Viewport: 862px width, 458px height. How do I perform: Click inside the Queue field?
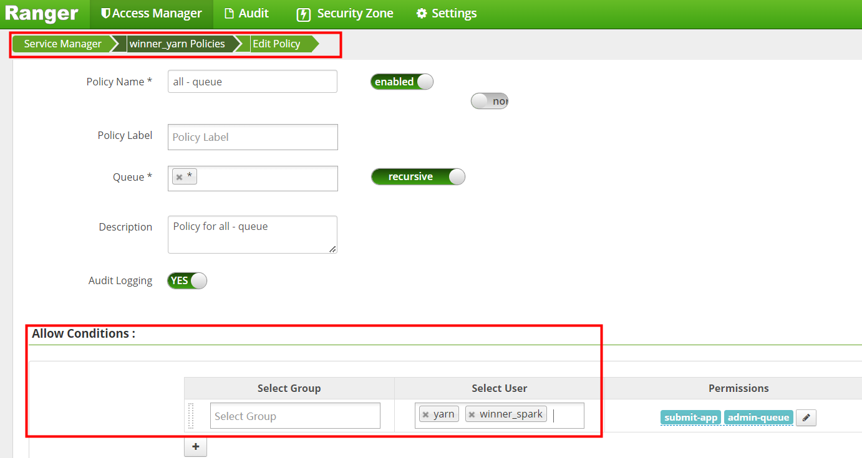click(x=253, y=178)
